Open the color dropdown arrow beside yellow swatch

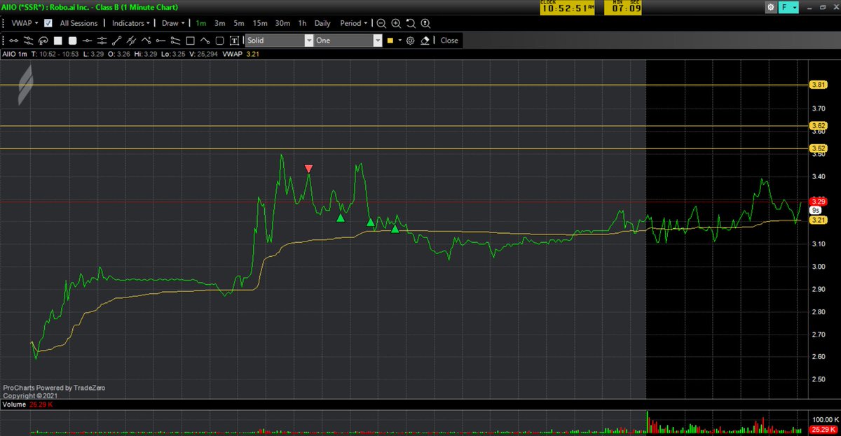pos(400,41)
